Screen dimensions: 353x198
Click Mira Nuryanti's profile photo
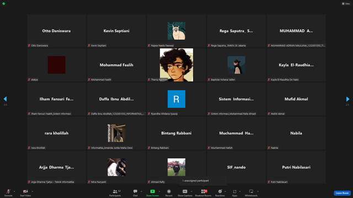116,167
